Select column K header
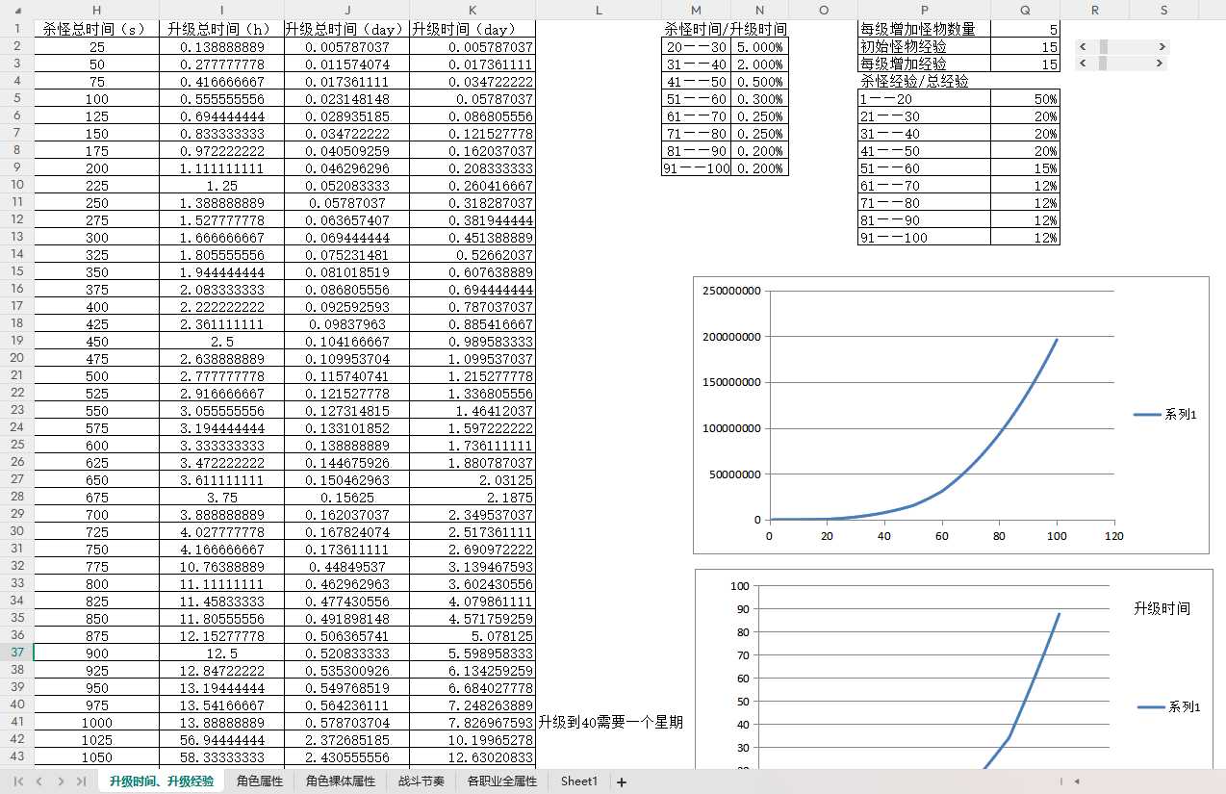The height and width of the screenshot is (794, 1226). (x=473, y=10)
